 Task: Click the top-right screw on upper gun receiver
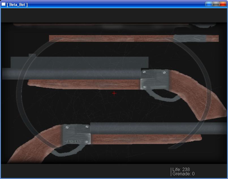pyautogui.click(x=164, y=73)
